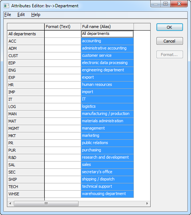The height and width of the screenshot is (215, 191).
Task: Click the scroll left arrow
Action: [10, 203]
